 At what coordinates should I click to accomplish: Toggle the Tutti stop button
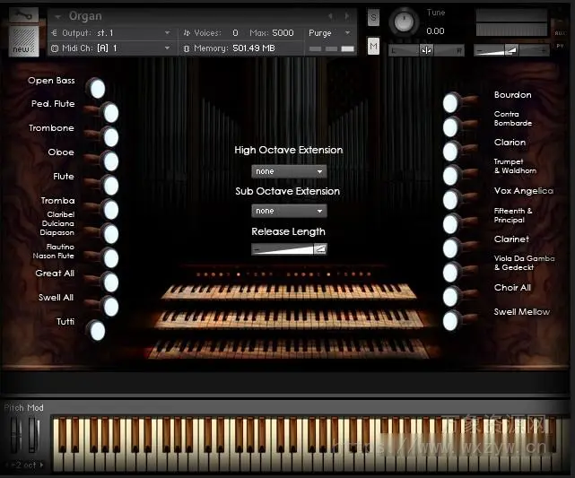[x=95, y=330]
